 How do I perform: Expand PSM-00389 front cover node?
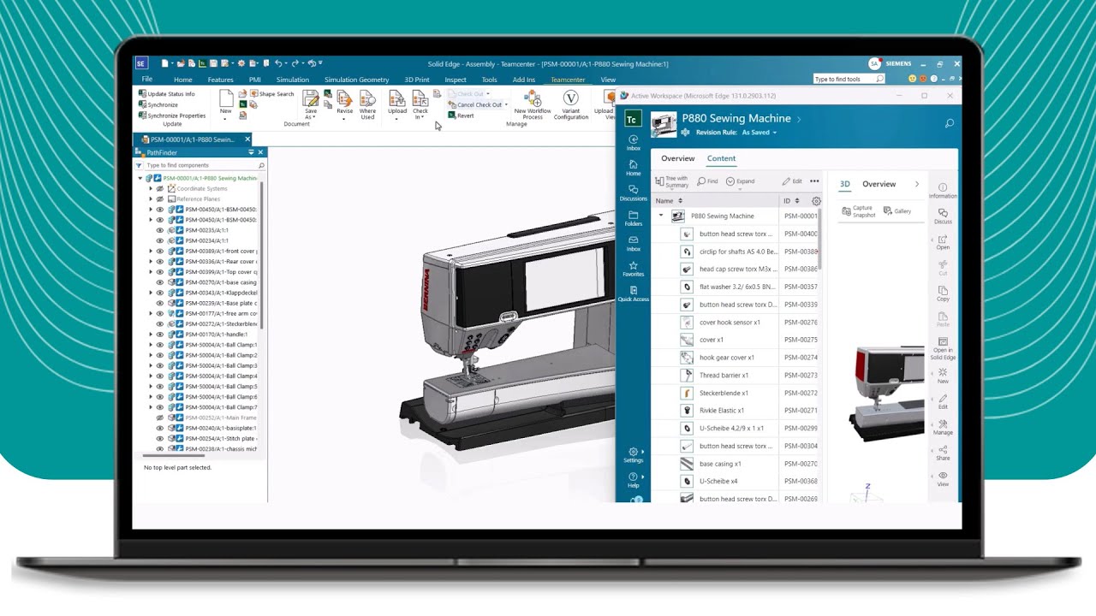pos(151,251)
